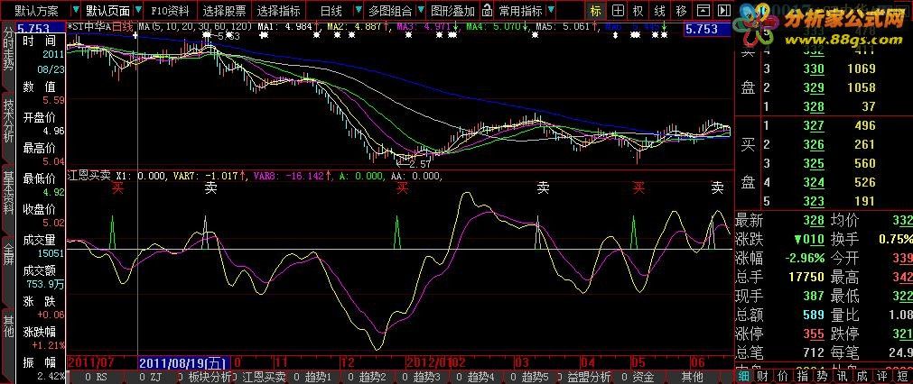This screenshot has width=913, height=384.
Task: Click the buy-5 price 323
Action: click(814, 202)
